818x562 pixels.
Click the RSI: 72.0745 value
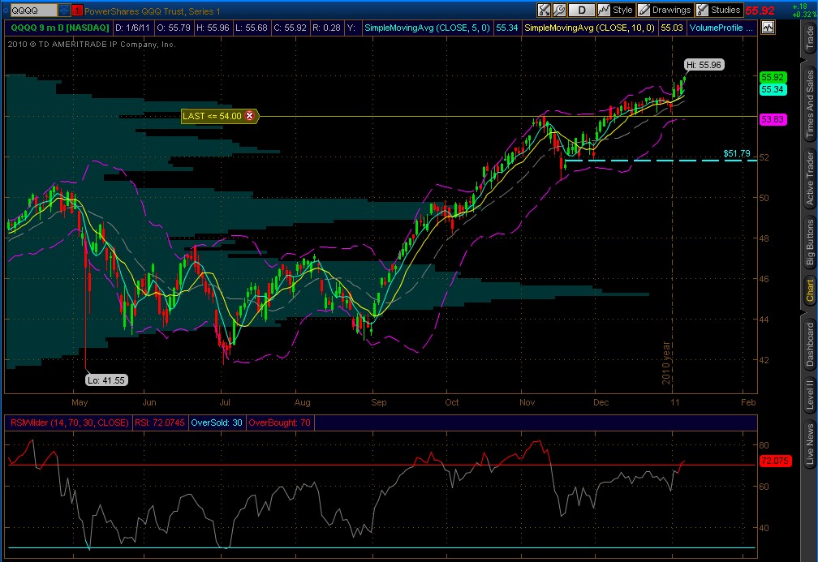[160, 423]
